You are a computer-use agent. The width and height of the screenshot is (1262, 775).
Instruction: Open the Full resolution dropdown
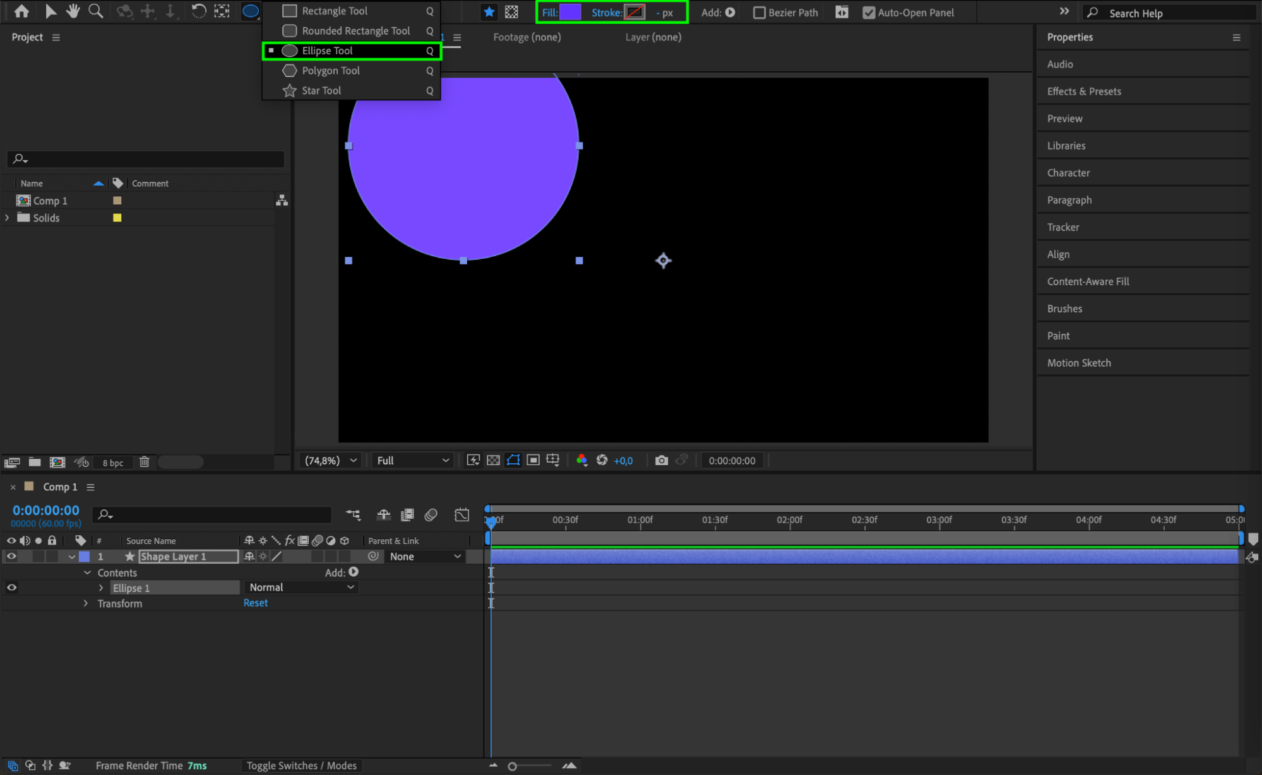tap(413, 461)
